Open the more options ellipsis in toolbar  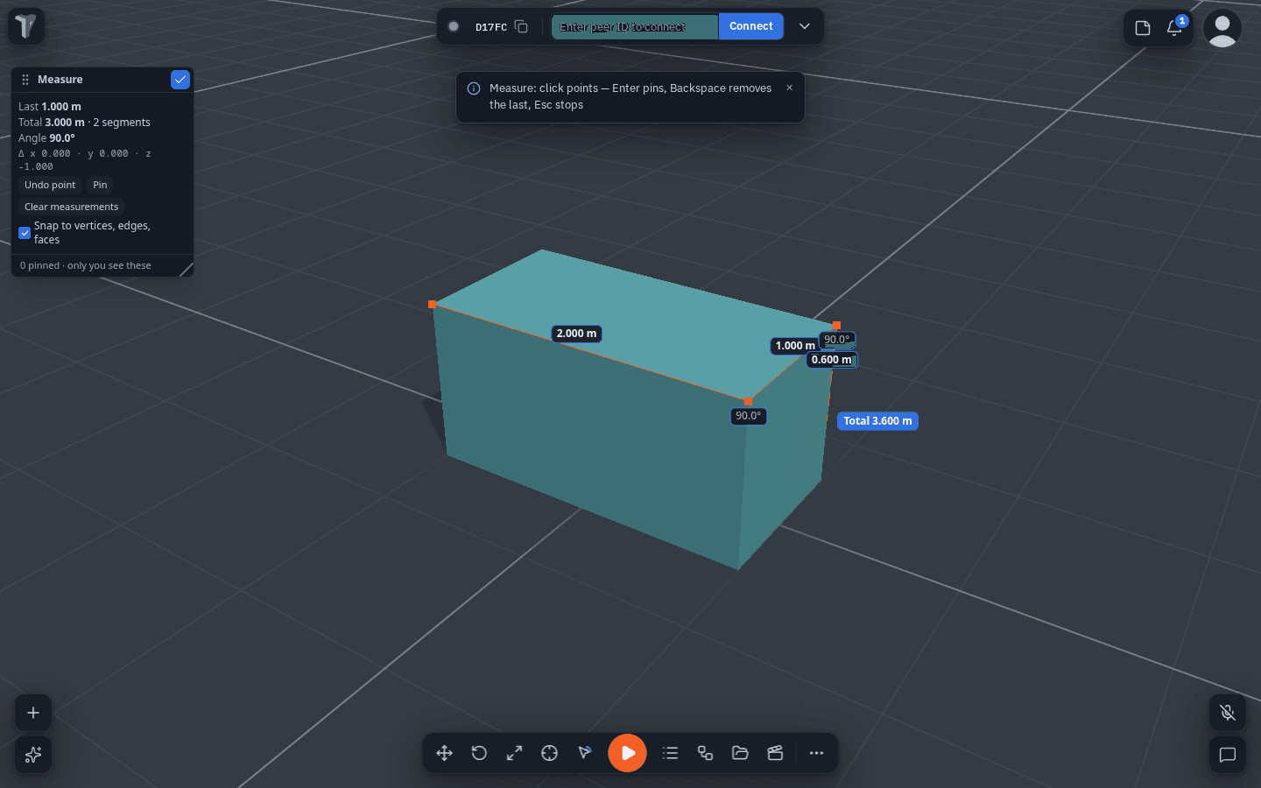[x=816, y=753]
